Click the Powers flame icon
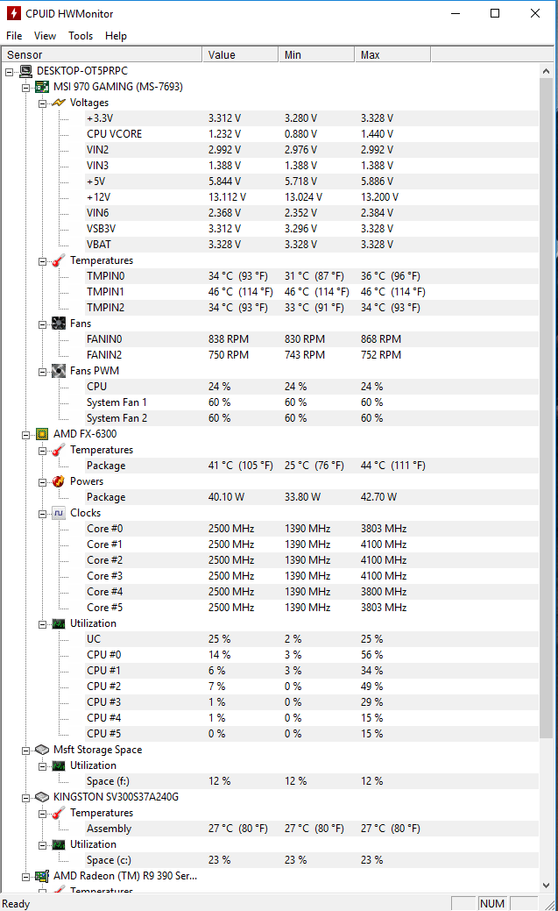This screenshot has height=911, width=558. [59, 481]
